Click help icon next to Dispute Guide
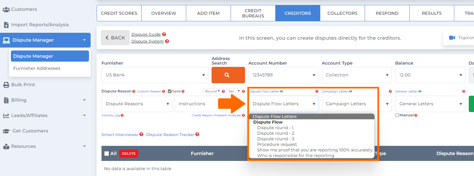The image size is (474, 176). click(x=164, y=34)
